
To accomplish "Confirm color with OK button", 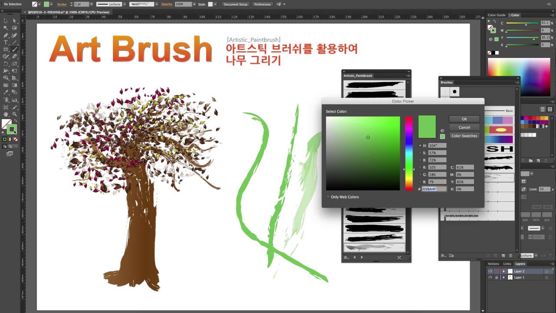I will [x=464, y=119].
